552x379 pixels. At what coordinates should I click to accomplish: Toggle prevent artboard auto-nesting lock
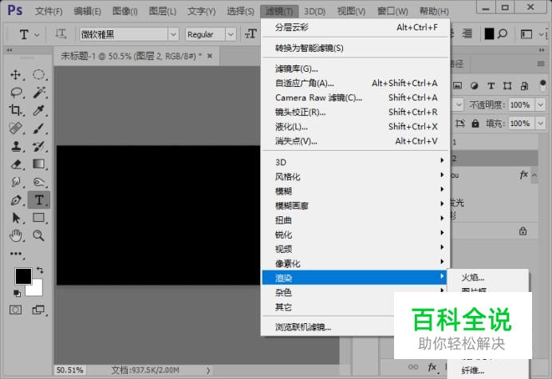[459, 124]
